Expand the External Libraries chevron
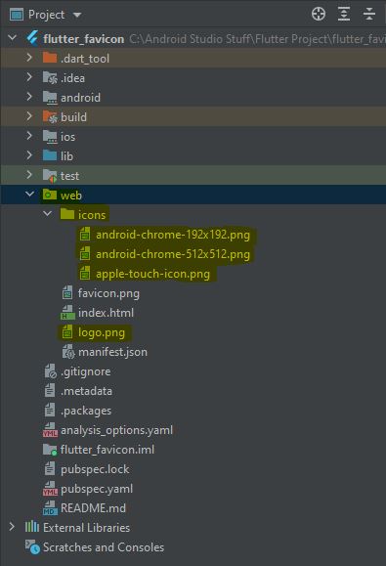This screenshot has width=386, height=566. pyautogui.click(x=12, y=526)
